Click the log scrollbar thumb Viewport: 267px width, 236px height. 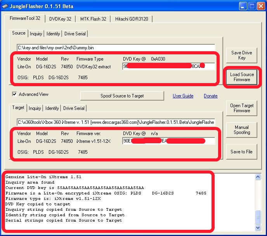258,217
